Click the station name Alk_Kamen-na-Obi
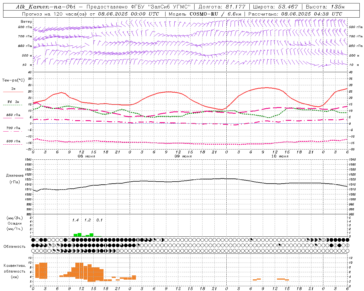This screenshot has width=364, height=291. click(x=46, y=7)
